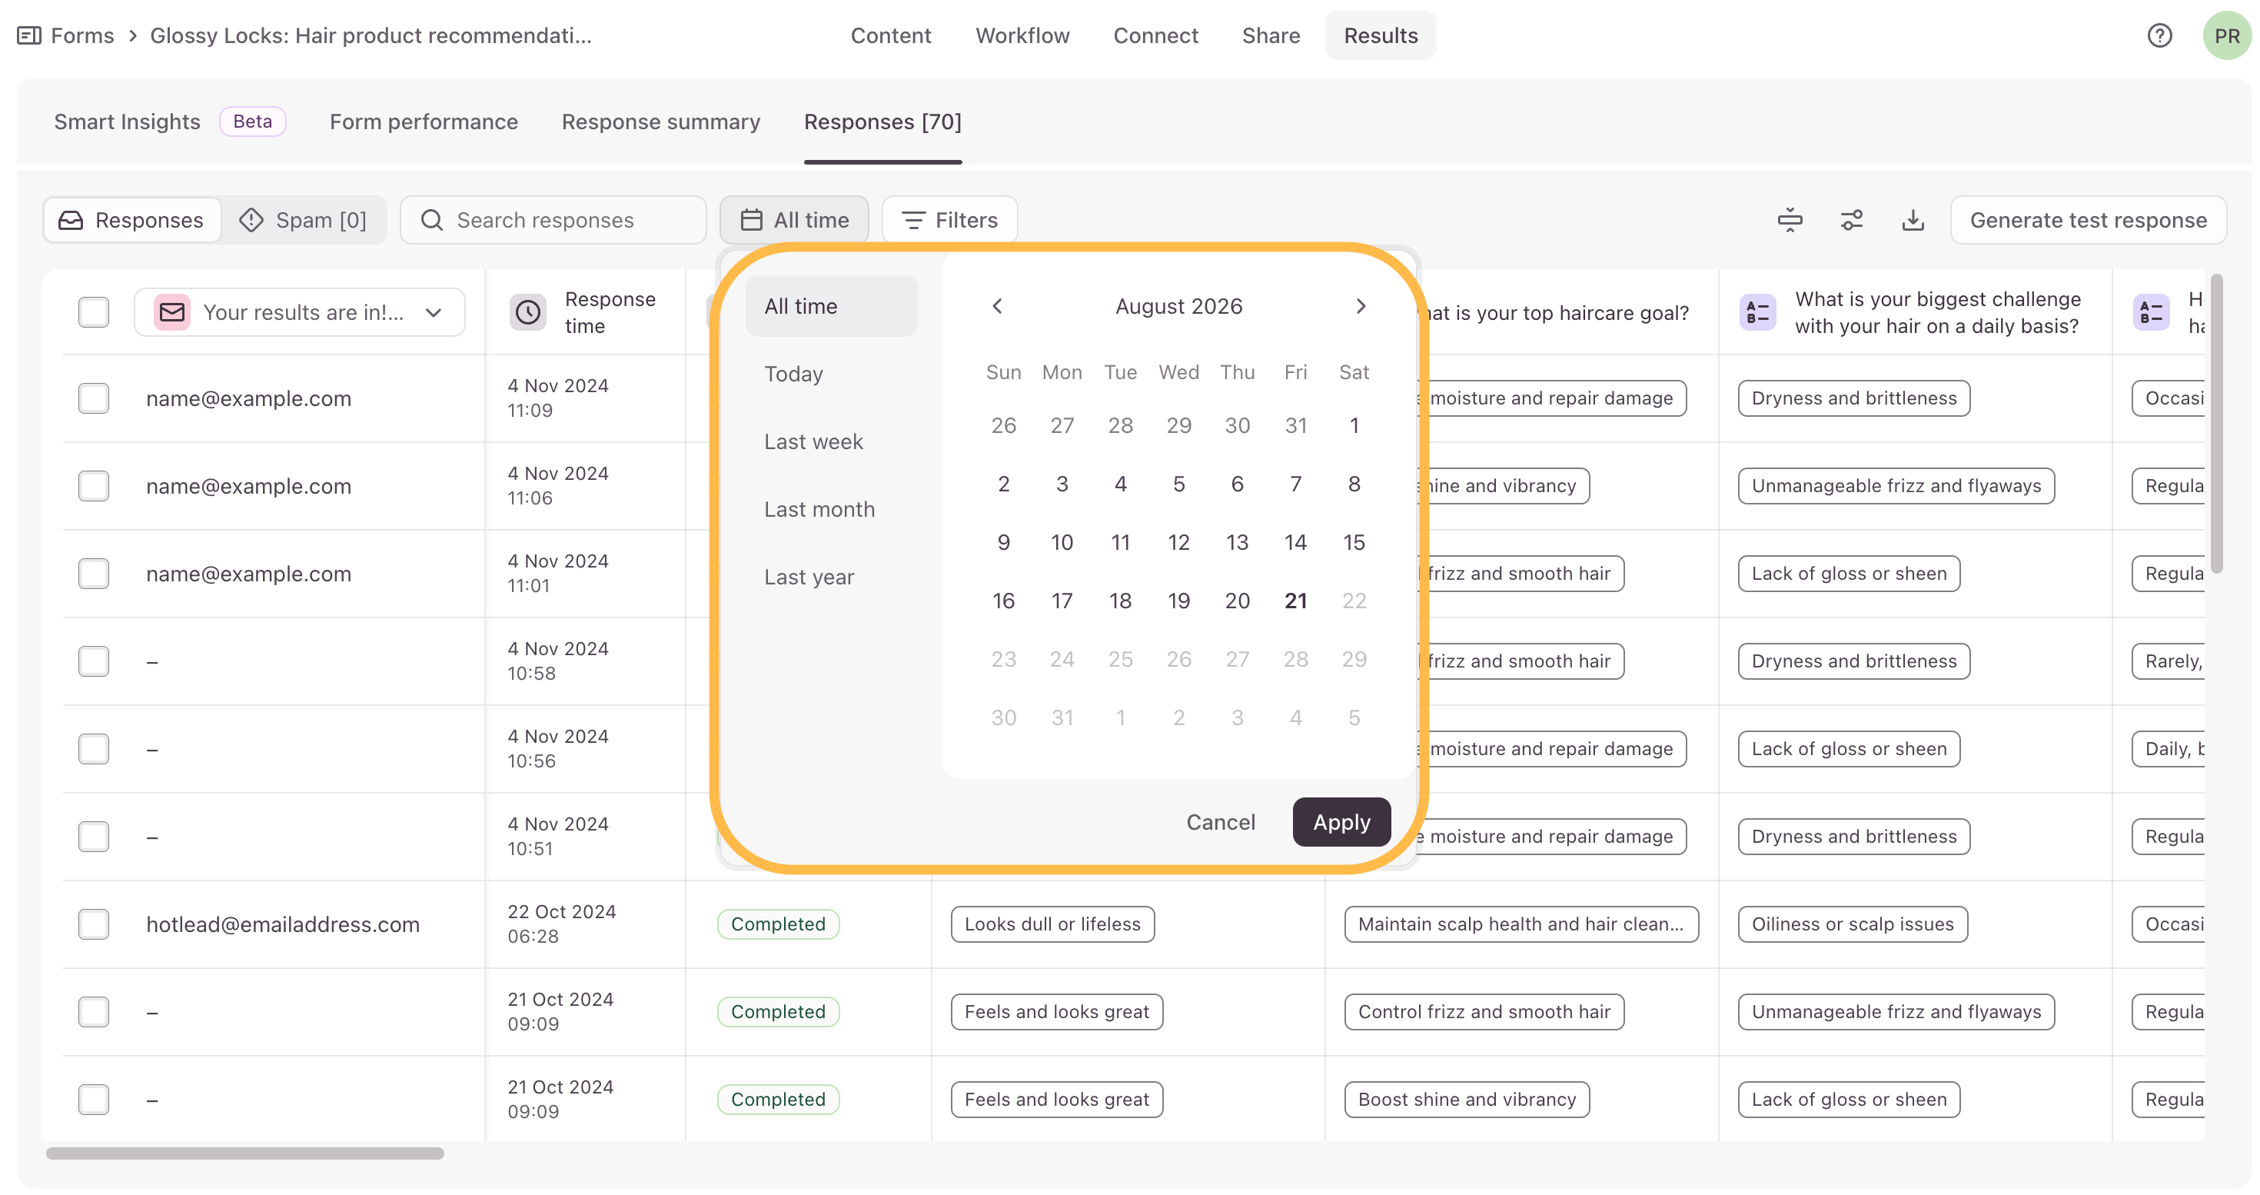Select the checkbox for the 11:06 response
Image resolution: width=2260 pixels, height=1195 pixels.
(94, 486)
